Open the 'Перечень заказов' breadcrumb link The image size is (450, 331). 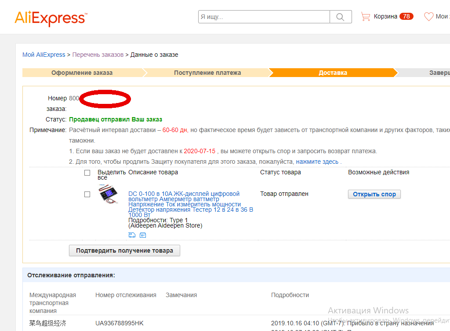tap(98, 55)
